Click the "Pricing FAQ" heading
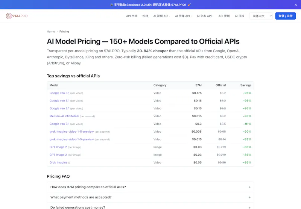This screenshot has height=209, width=301. pyautogui.click(x=58, y=176)
